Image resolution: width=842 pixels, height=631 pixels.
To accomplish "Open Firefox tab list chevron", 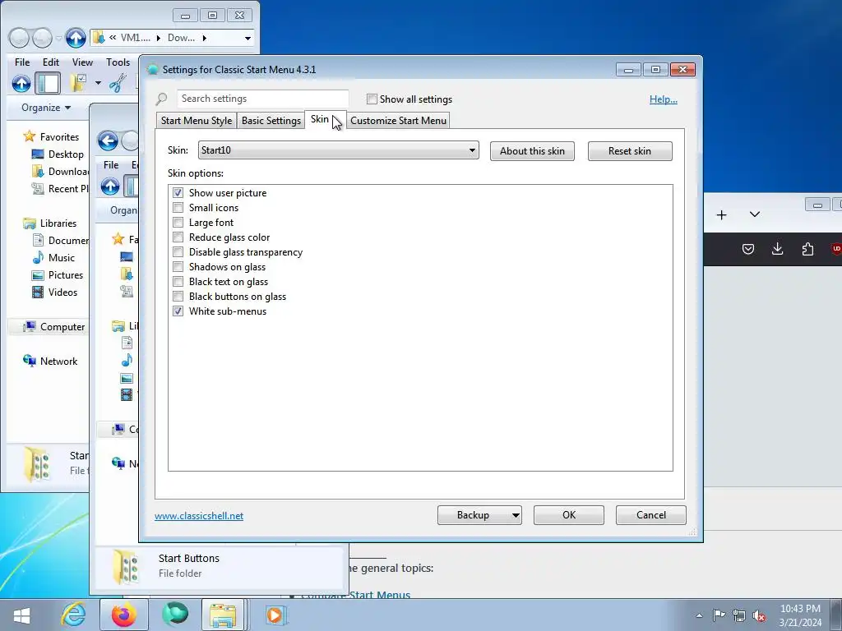I will pos(755,214).
